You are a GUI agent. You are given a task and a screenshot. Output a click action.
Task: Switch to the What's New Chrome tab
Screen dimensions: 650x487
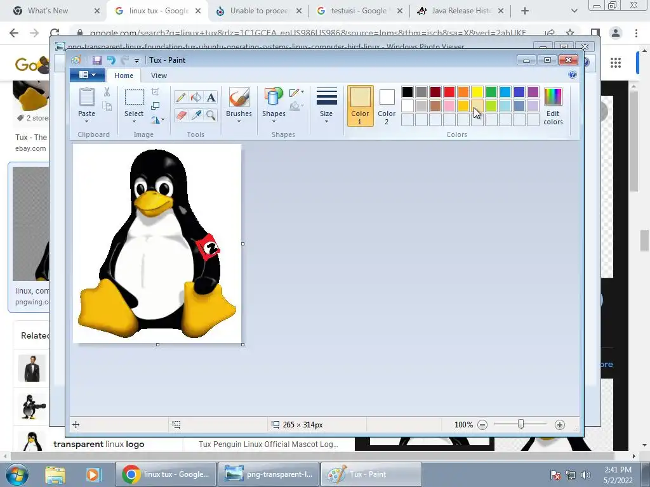[56, 11]
